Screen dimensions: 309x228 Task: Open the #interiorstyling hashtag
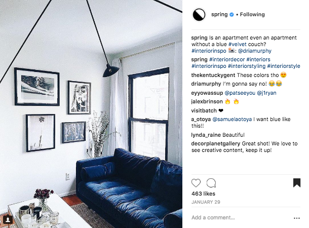[247, 66]
